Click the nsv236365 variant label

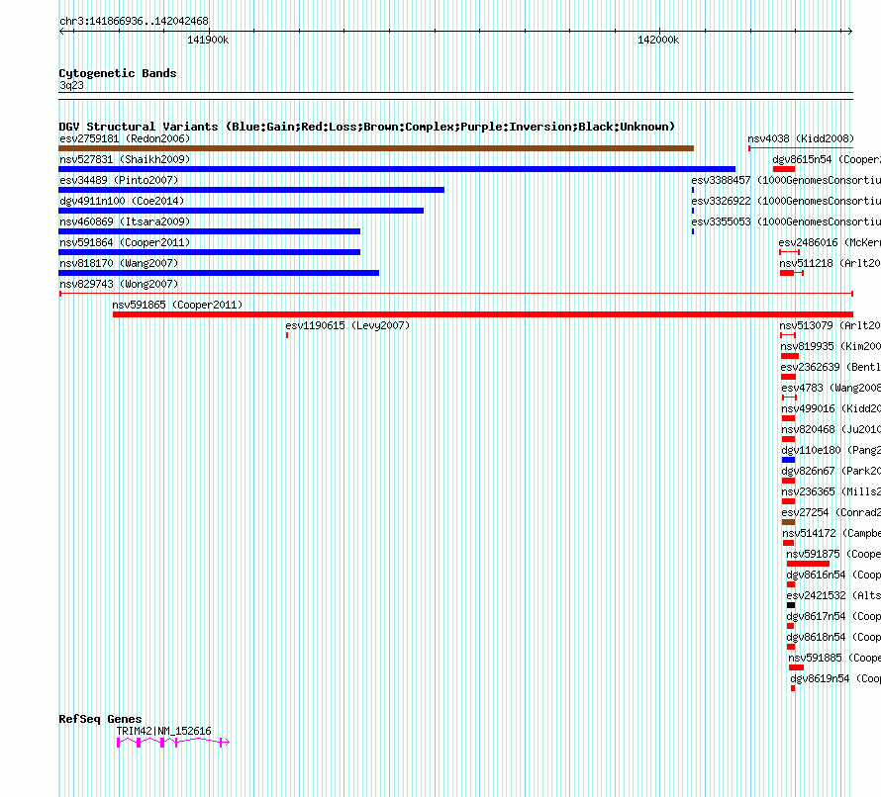pos(831,491)
